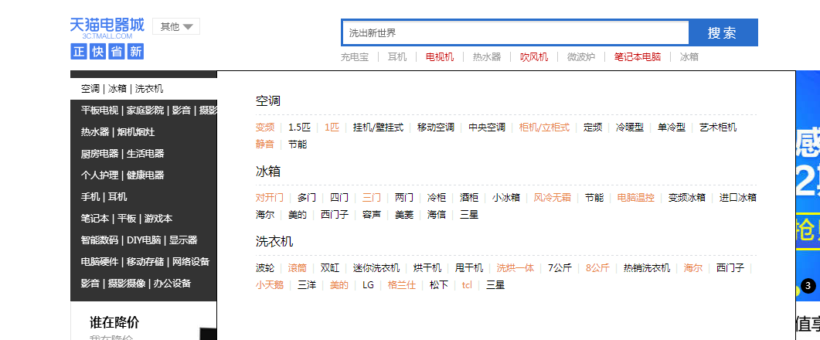This screenshot has height=340, width=820.
Task: Open the 微波炉 hot search link
Action: pyautogui.click(x=581, y=57)
